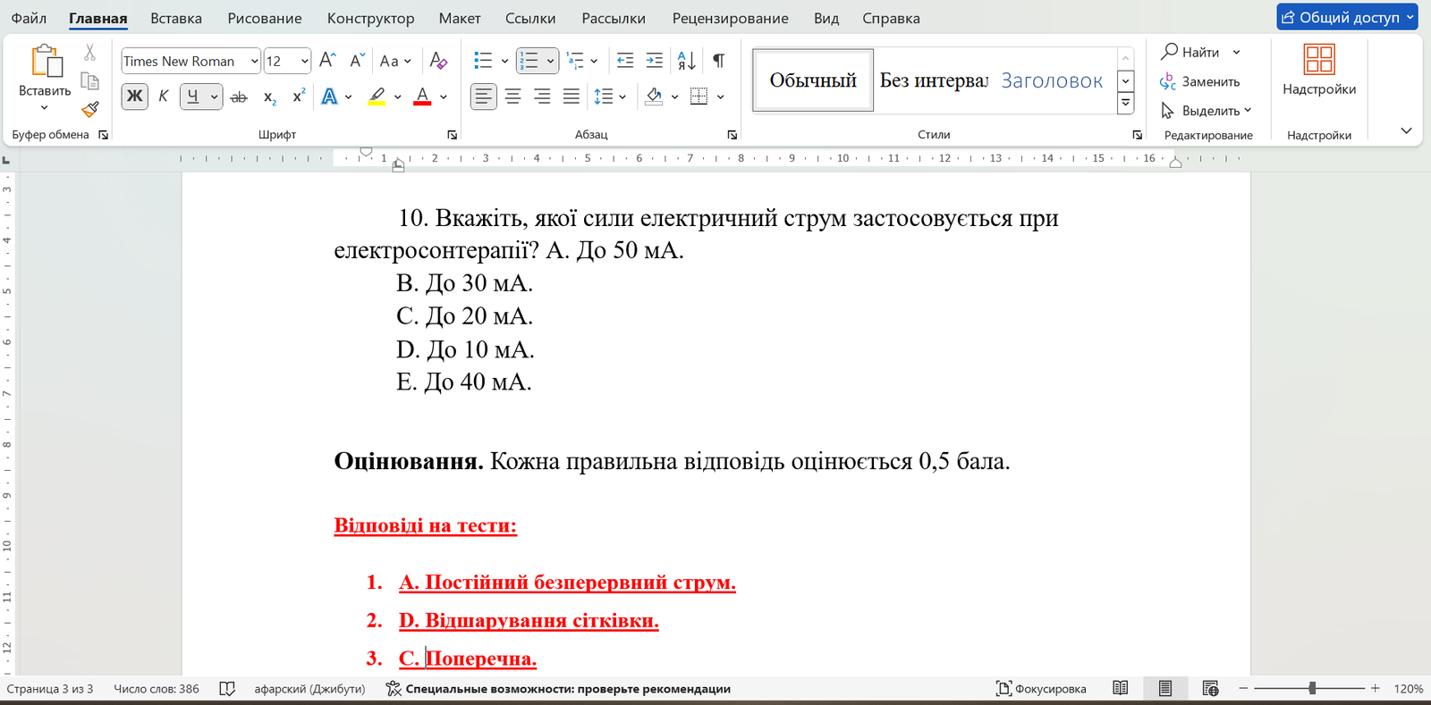
Task: Open the Найти (Find) dropdown arrow
Action: pyautogui.click(x=1237, y=53)
